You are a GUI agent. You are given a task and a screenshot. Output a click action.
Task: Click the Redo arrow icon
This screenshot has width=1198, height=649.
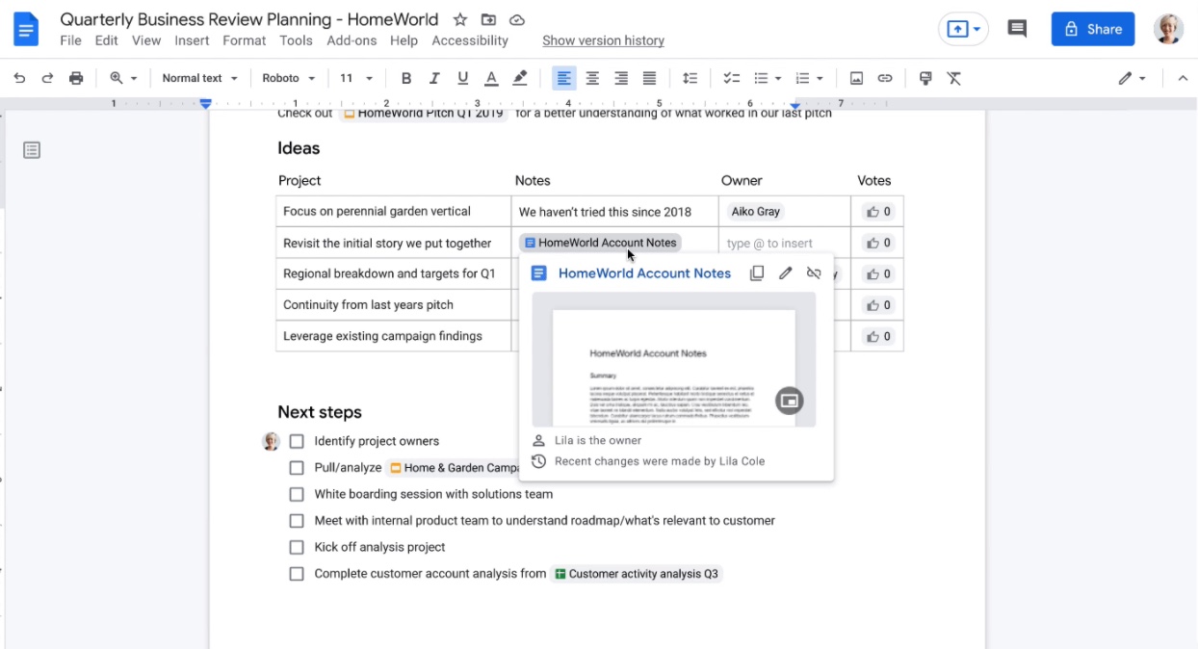(x=47, y=78)
